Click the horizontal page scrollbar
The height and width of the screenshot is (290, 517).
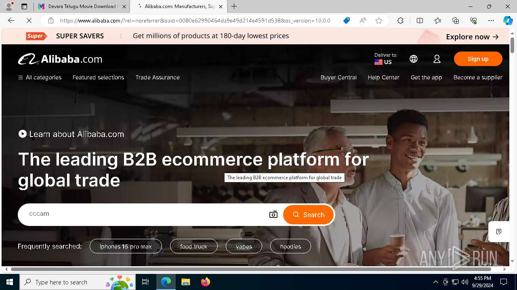coord(251,269)
